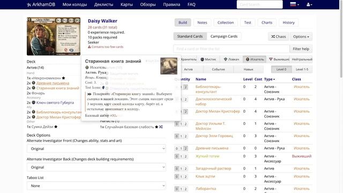Image resolution: width=343 pixels, height=193 pixels.
Task: Switch to the History tab
Action: (x=288, y=23)
